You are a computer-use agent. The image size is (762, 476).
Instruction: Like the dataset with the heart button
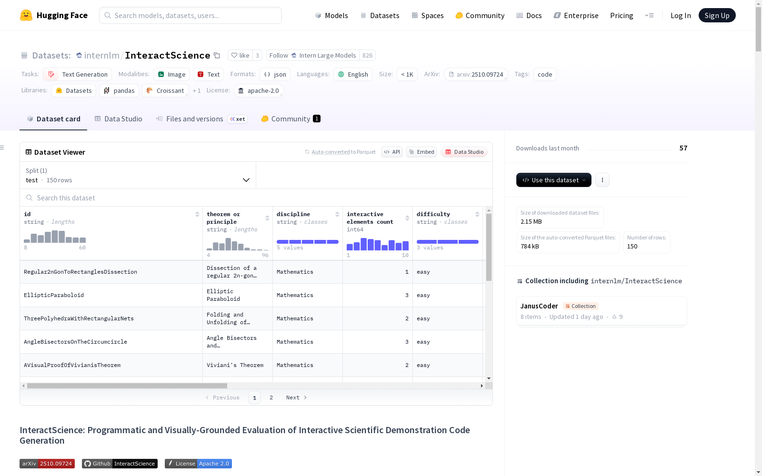click(x=240, y=55)
